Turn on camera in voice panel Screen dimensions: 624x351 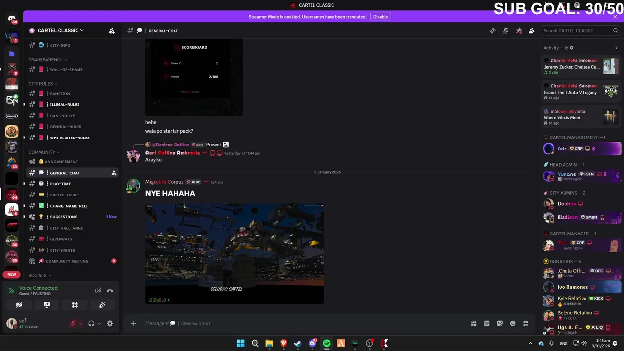pos(19,305)
